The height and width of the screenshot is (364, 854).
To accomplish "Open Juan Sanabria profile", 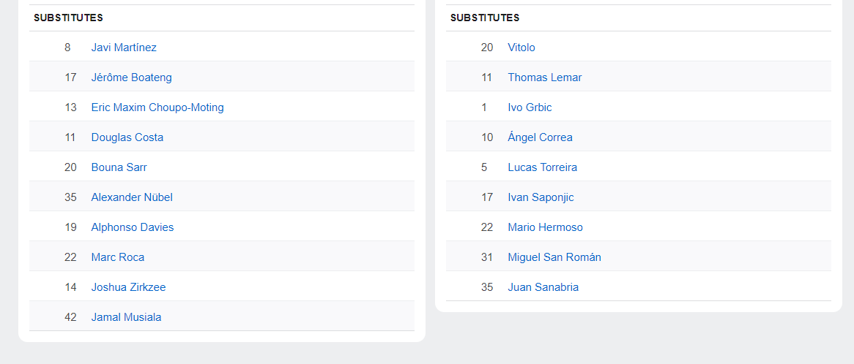I will (543, 287).
